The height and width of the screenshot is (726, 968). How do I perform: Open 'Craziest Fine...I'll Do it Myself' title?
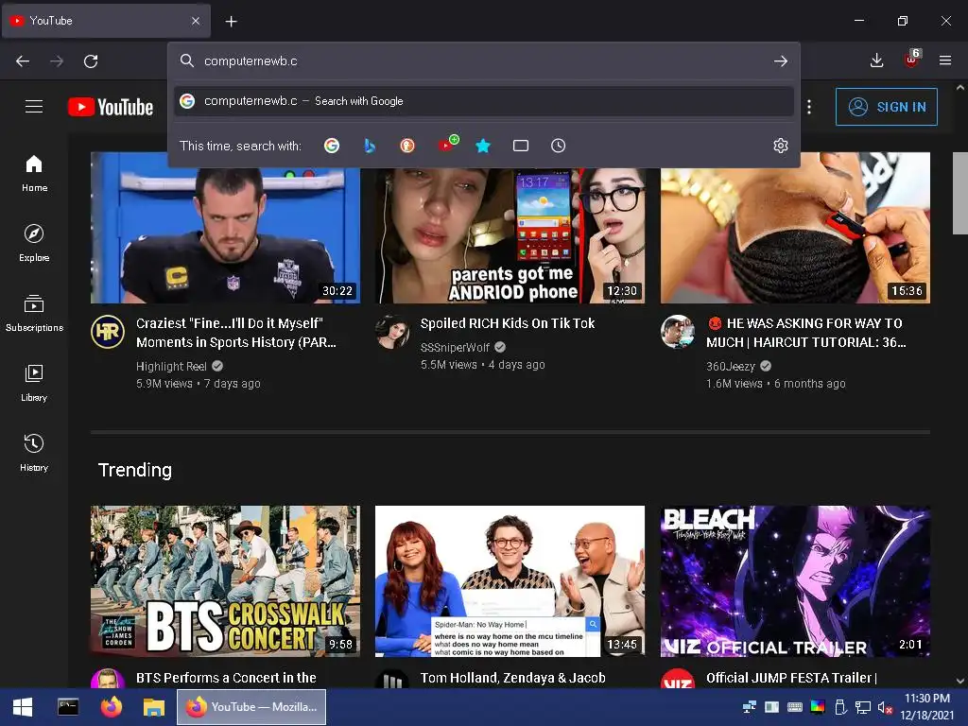235,333
